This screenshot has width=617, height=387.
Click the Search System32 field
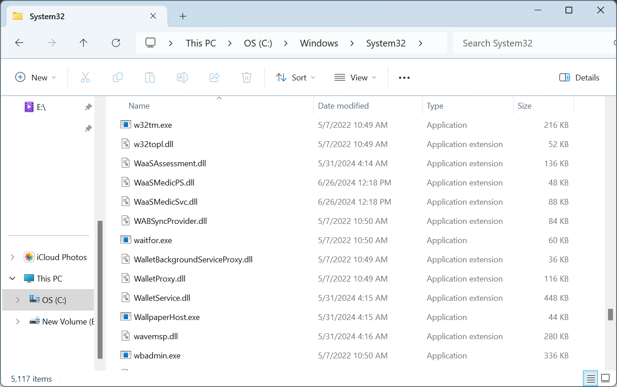(535, 43)
